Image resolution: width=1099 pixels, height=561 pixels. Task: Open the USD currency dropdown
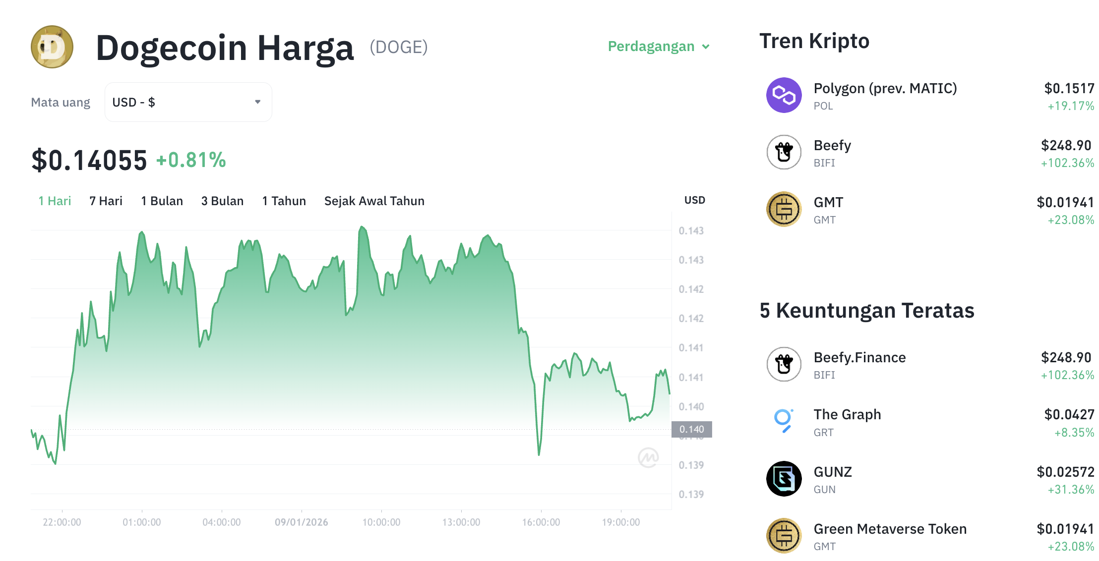tap(187, 101)
